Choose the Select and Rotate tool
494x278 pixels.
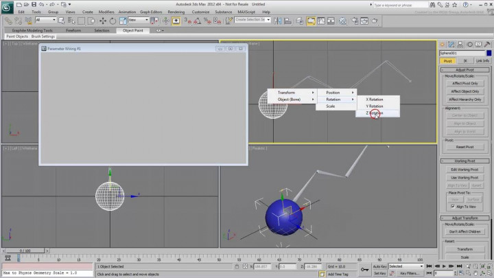(113, 21)
